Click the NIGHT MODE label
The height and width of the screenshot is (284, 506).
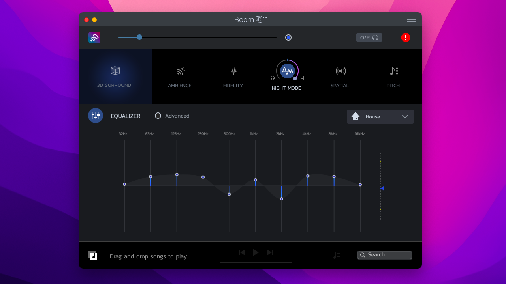tap(286, 88)
